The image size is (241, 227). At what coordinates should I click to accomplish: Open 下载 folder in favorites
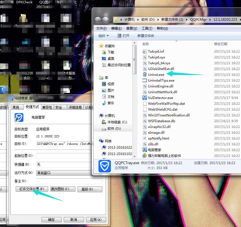(108, 52)
